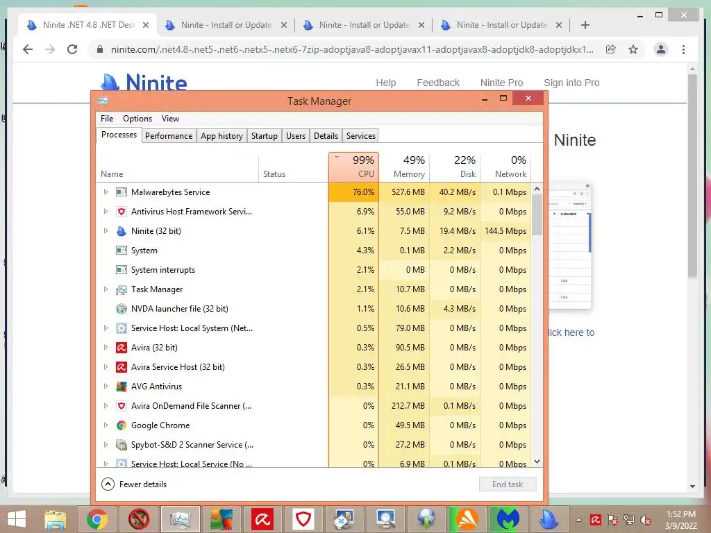
Task: Click the Task Manager taskbar icon
Action: click(180, 519)
